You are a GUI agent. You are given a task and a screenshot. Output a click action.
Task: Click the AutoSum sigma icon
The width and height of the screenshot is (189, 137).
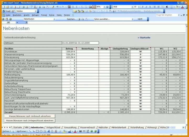77,7
